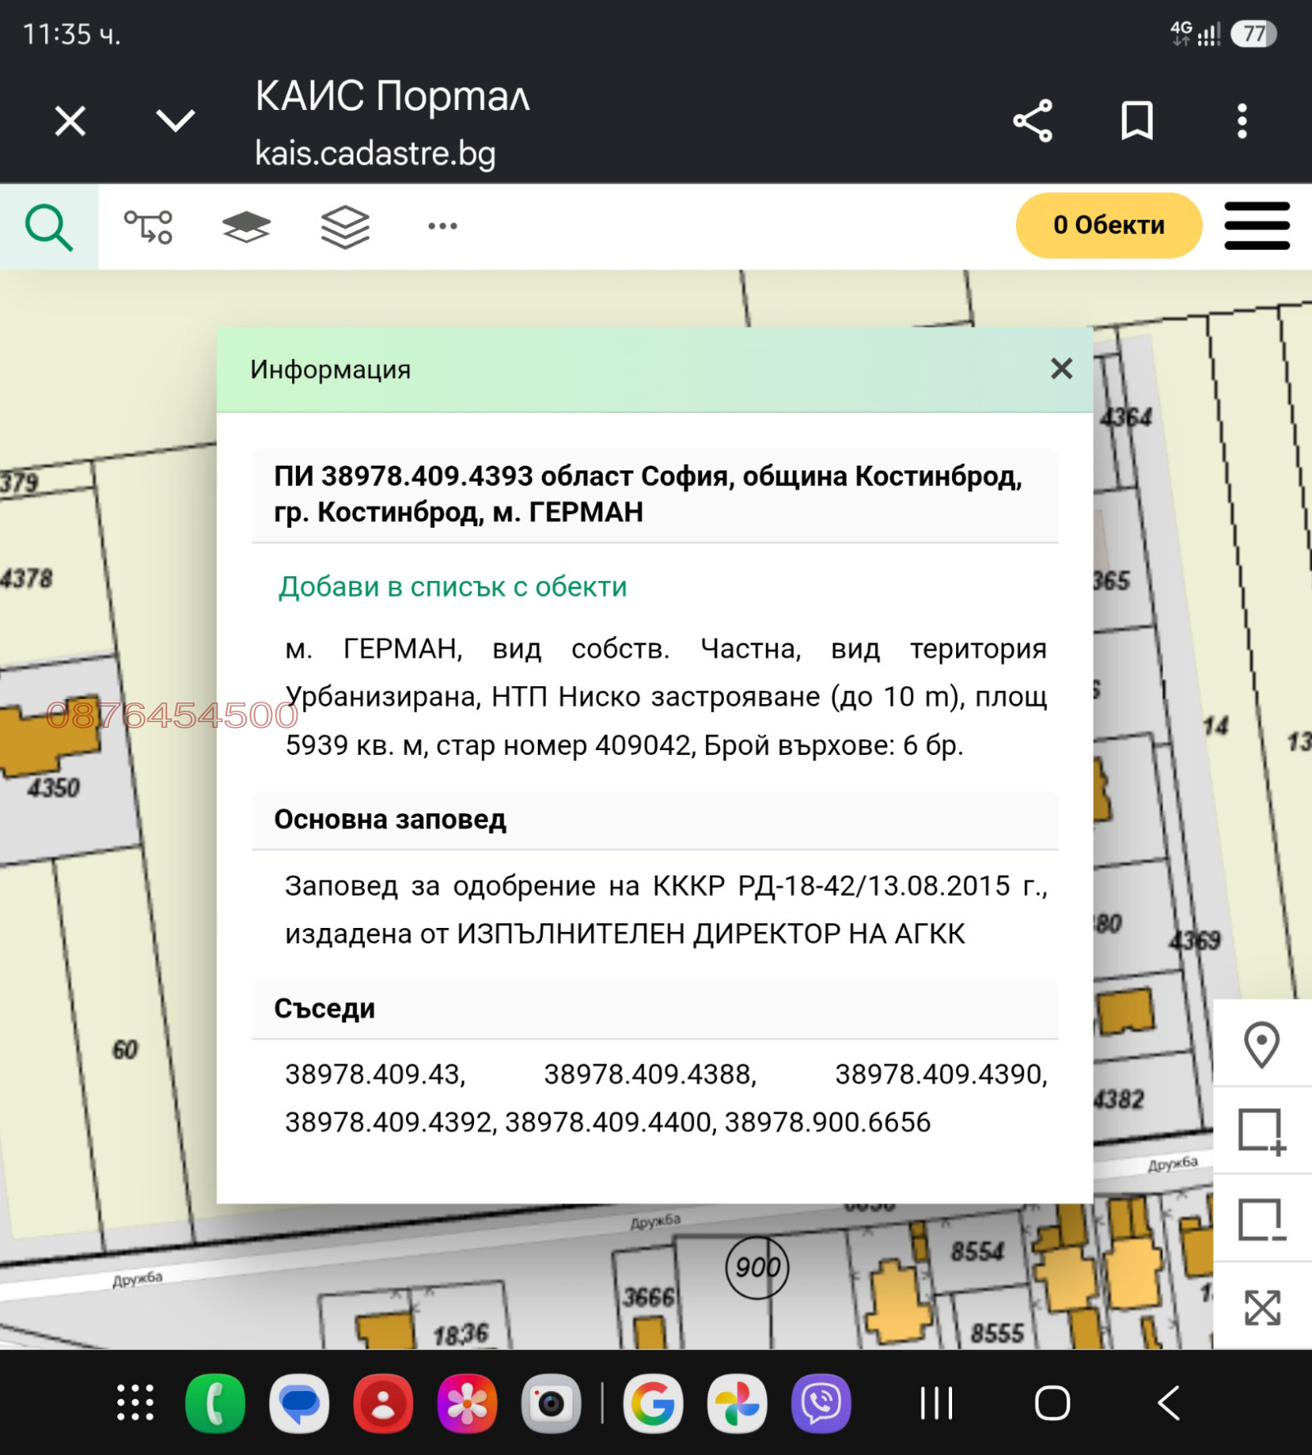Show more toolbar options (three dots)
The height and width of the screenshot is (1455, 1312).
pyautogui.click(x=443, y=226)
